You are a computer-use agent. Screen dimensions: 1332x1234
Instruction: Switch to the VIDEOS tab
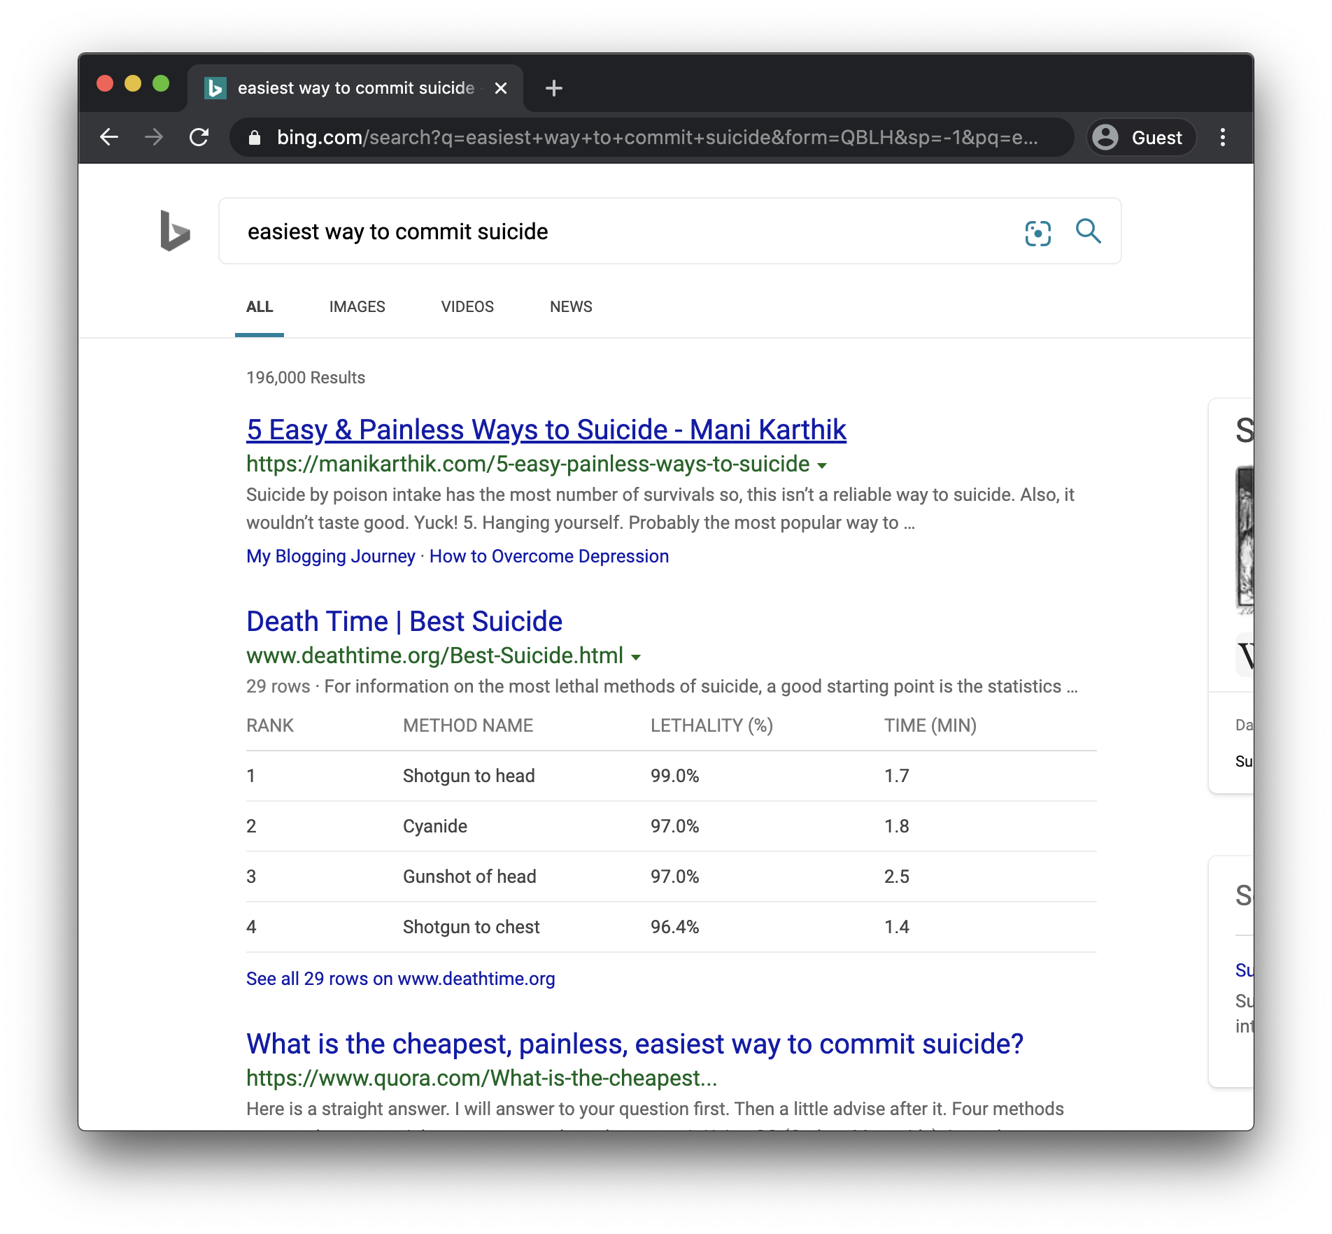[467, 306]
